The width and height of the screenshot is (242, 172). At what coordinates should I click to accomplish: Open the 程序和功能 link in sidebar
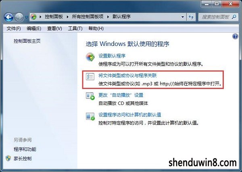[25, 149]
